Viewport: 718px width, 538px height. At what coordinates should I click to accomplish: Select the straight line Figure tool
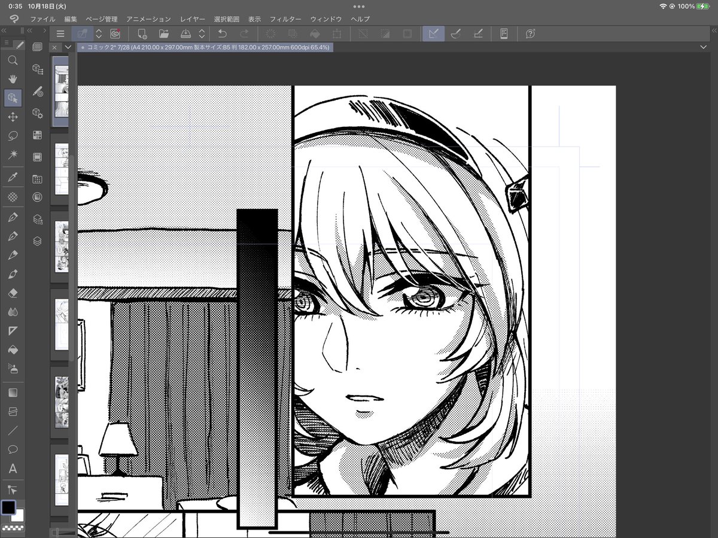[13, 430]
